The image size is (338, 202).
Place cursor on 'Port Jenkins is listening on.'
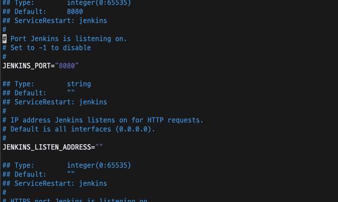[x=69, y=39]
